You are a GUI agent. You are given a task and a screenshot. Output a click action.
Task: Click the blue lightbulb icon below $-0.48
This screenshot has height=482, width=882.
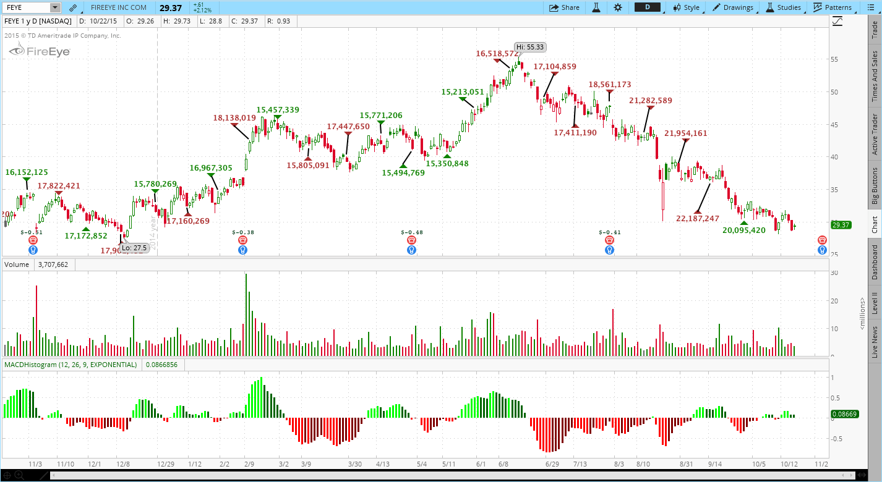coord(411,250)
